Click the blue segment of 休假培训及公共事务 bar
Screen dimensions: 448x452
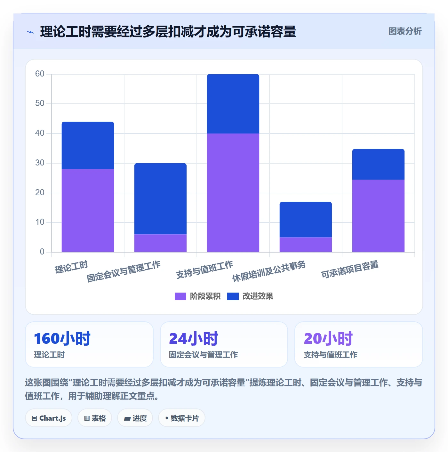[x=306, y=220]
